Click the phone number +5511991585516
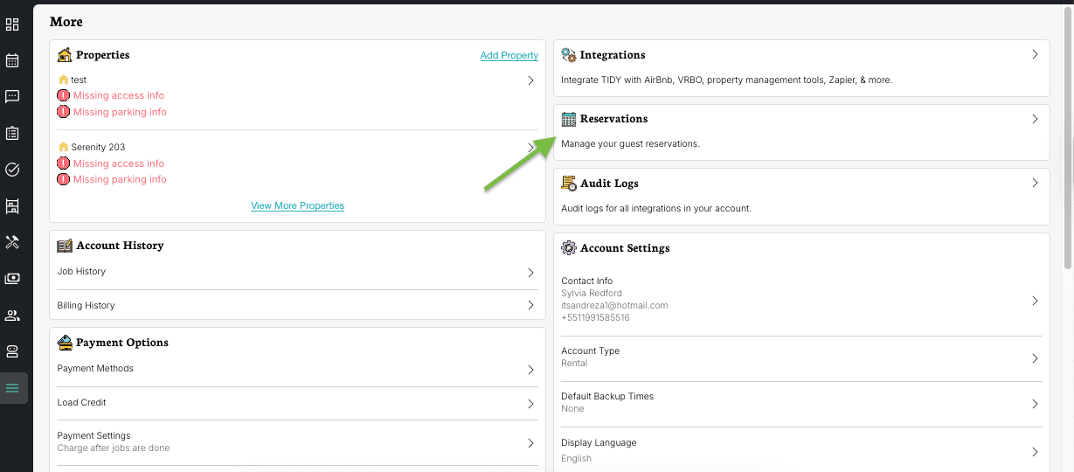 click(595, 317)
